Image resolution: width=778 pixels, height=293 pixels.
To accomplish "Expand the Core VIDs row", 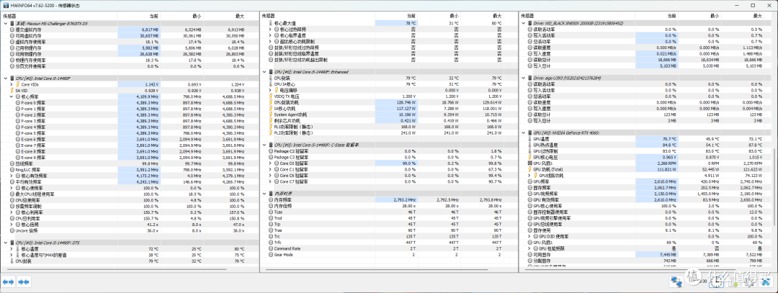I will pos(11,84).
